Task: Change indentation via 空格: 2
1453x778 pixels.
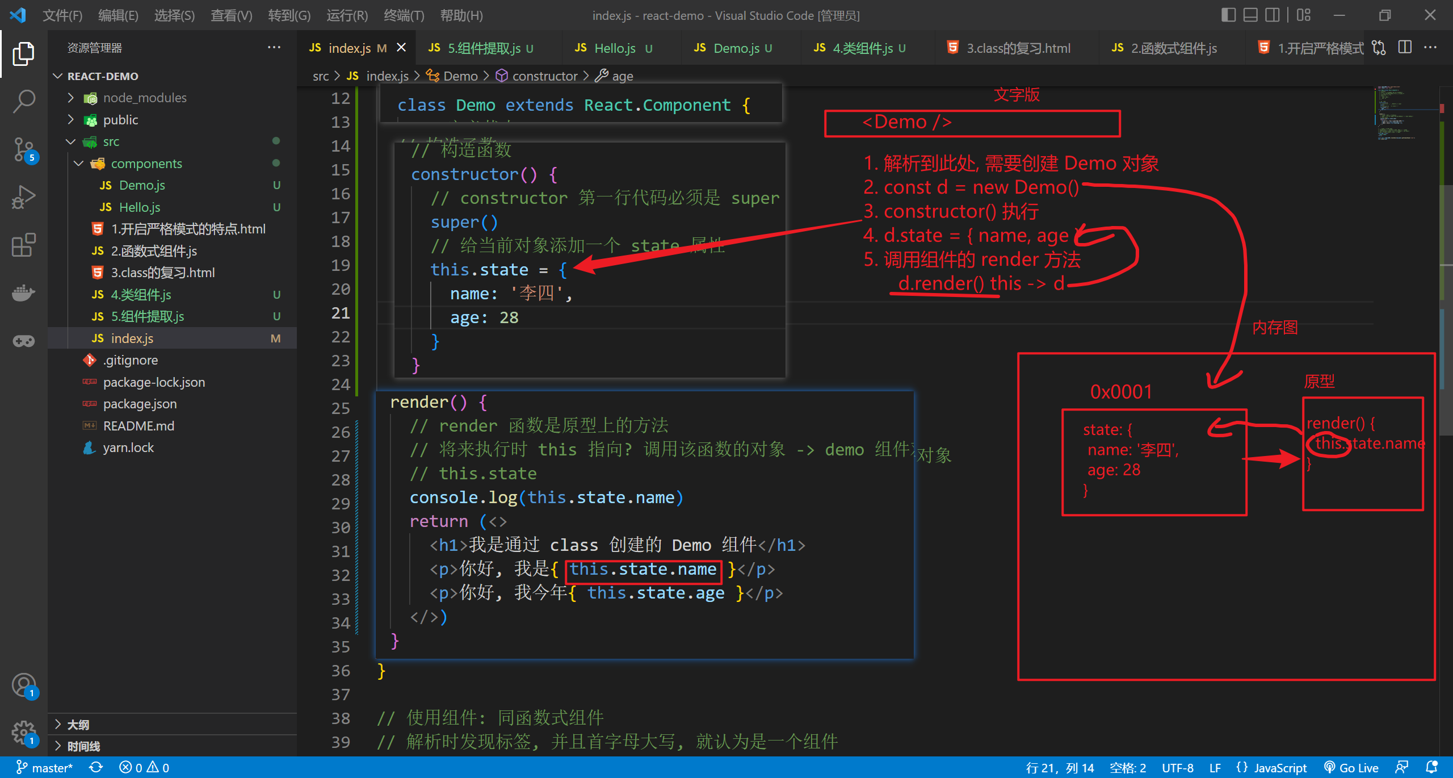Action: (x=1128, y=768)
